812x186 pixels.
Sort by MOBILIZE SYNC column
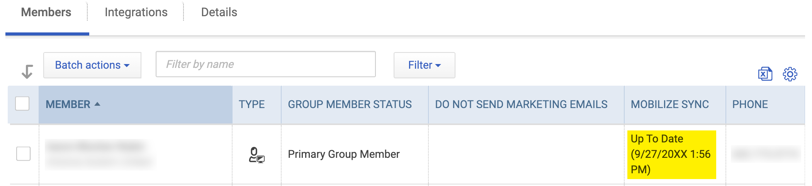pyautogui.click(x=670, y=104)
